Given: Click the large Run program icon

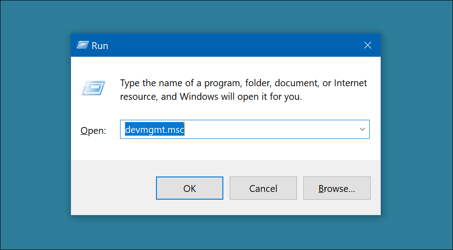Looking at the screenshot, I should [93, 88].
